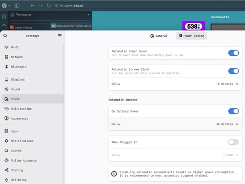The width and height of the screenshot is (245, 184).
Task: Open Notifications settings
Action: point(33,141)
